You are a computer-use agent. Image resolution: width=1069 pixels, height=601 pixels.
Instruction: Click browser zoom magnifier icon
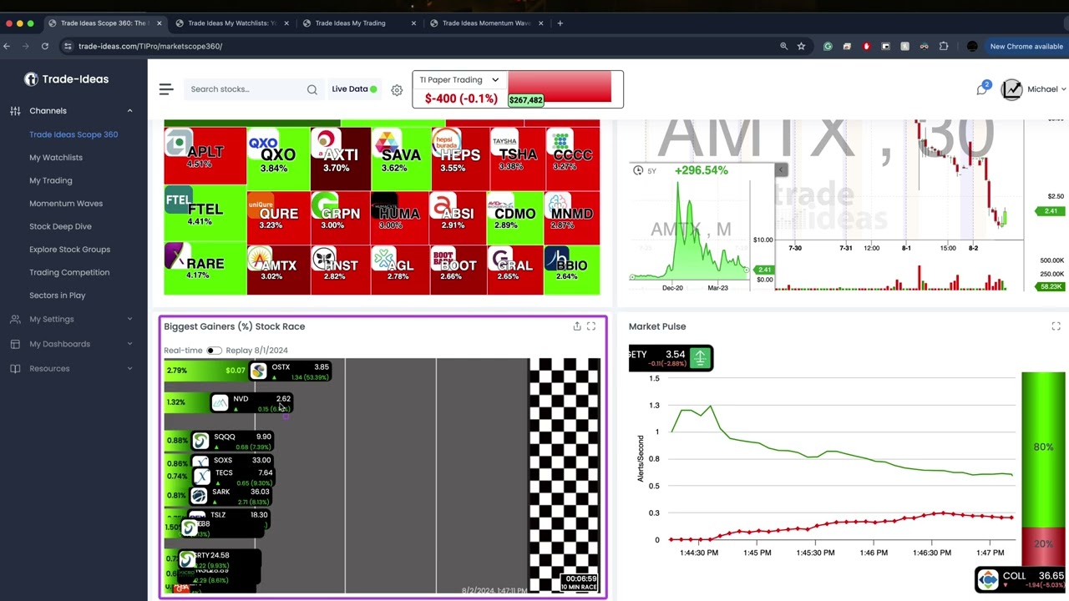(x=783, y=46)
